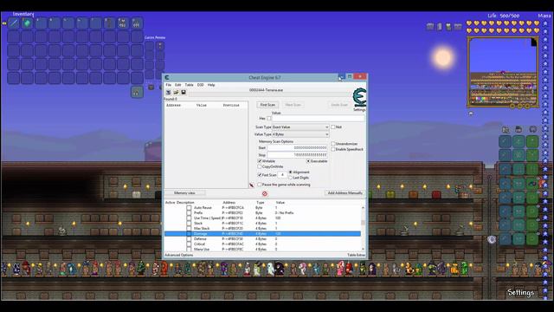The height and width of the screenshot is (312, 554).
Task: Click the open file folder icon in Cheat Engine
Action: click(176, 93)
